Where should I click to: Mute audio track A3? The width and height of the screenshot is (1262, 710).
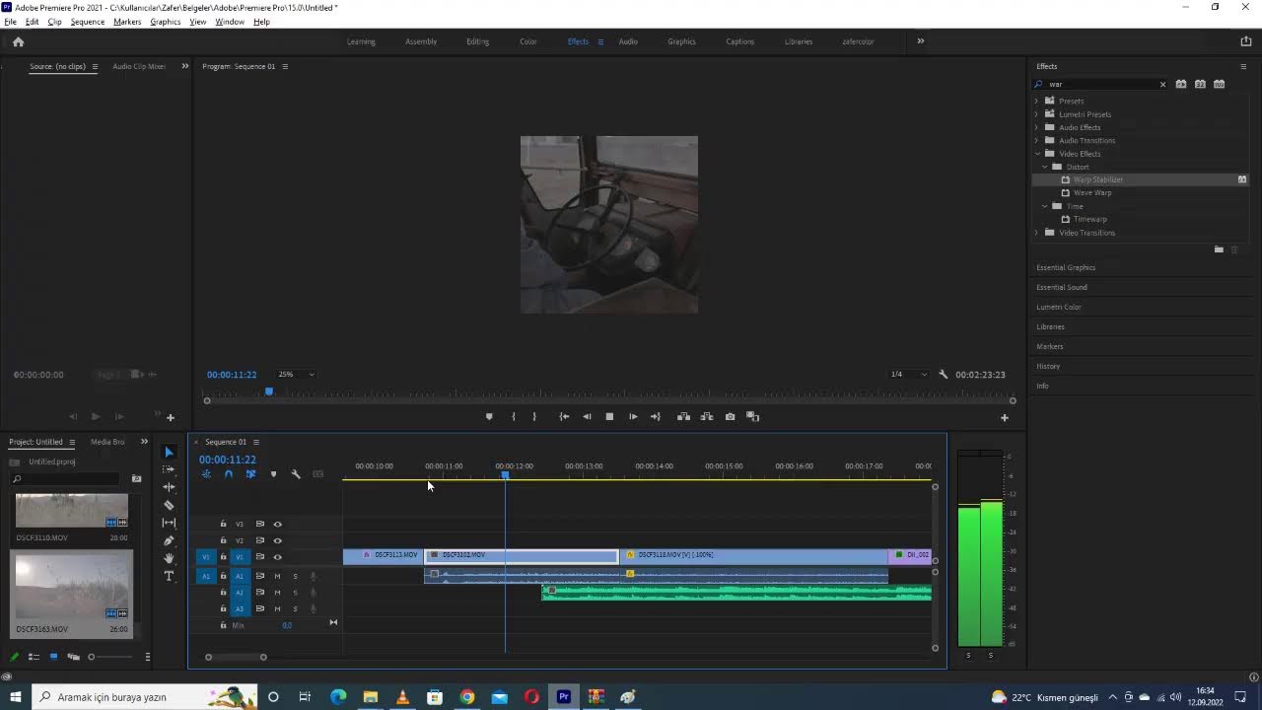point(277,608)
